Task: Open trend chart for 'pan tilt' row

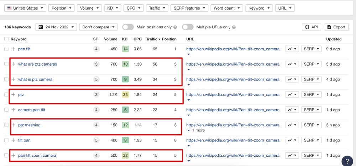Action: click(x=292, y=49)
